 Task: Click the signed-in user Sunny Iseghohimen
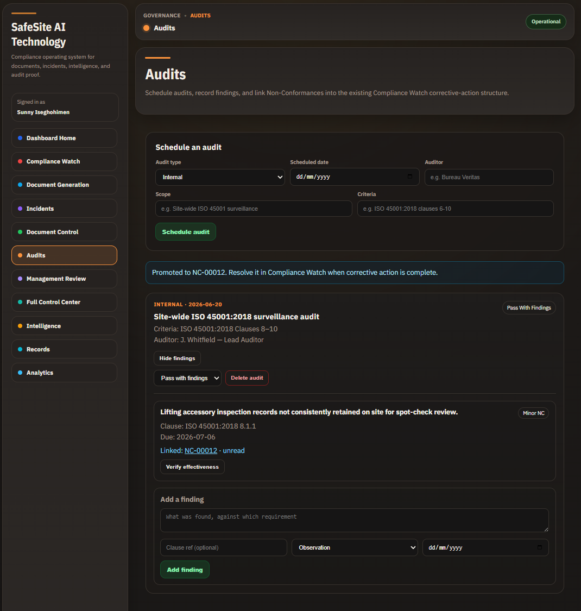(43, 112)
